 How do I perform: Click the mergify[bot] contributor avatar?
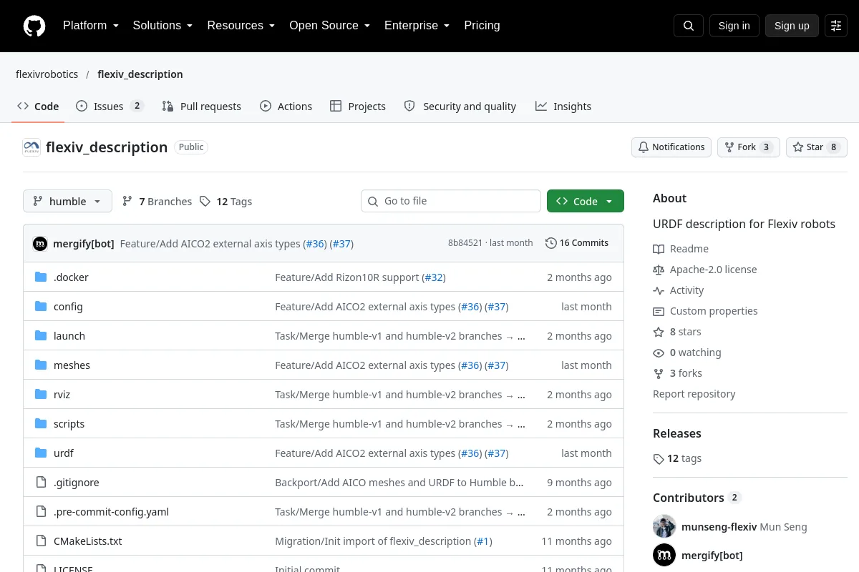click(664, 555)
